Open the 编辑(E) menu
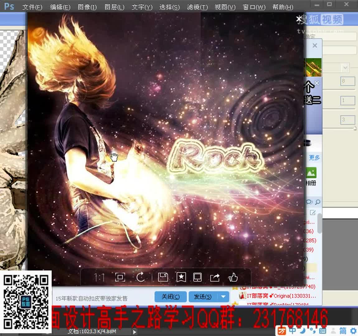The height and width of the screenshot is (336, 358). (60, 7)
